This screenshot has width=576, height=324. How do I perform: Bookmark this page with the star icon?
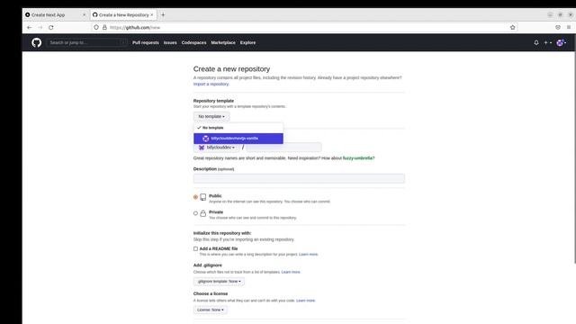pos(513,27)
